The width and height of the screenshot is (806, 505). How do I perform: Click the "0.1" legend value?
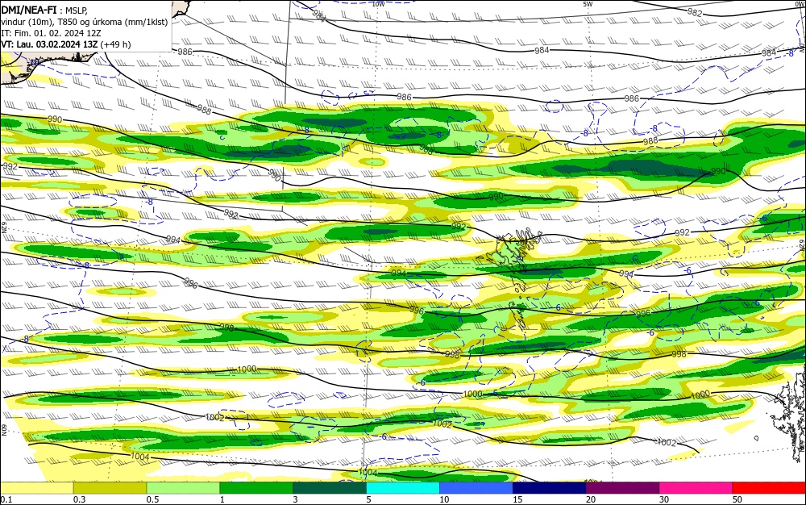(6, 499)
